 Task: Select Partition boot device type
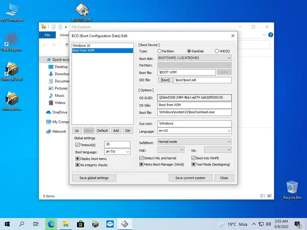coord(165,51)
